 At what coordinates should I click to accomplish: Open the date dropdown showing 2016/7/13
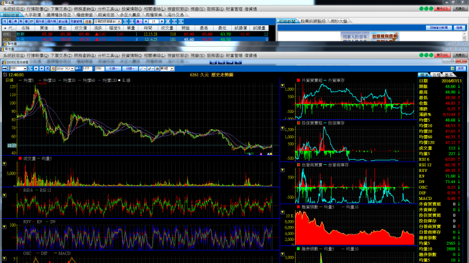click(x=72, y=69)
